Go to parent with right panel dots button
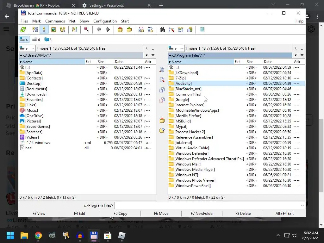 coord(302,48)
